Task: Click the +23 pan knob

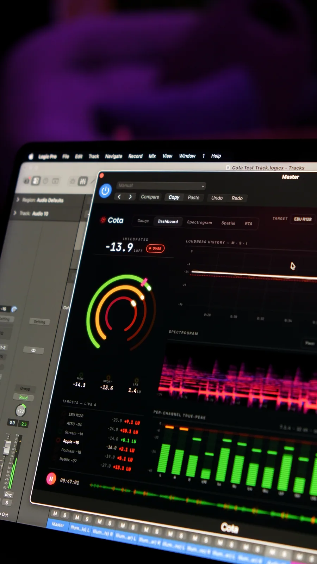Action: [x=21, y=411]
